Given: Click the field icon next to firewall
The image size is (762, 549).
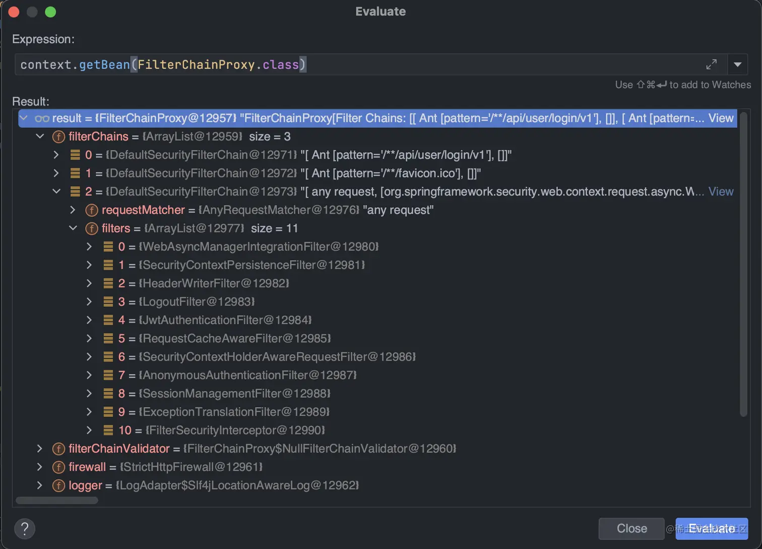Looking at the screenshot, I should 58,467.
